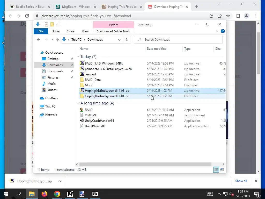Open Pictures in navigation pane

53,77
